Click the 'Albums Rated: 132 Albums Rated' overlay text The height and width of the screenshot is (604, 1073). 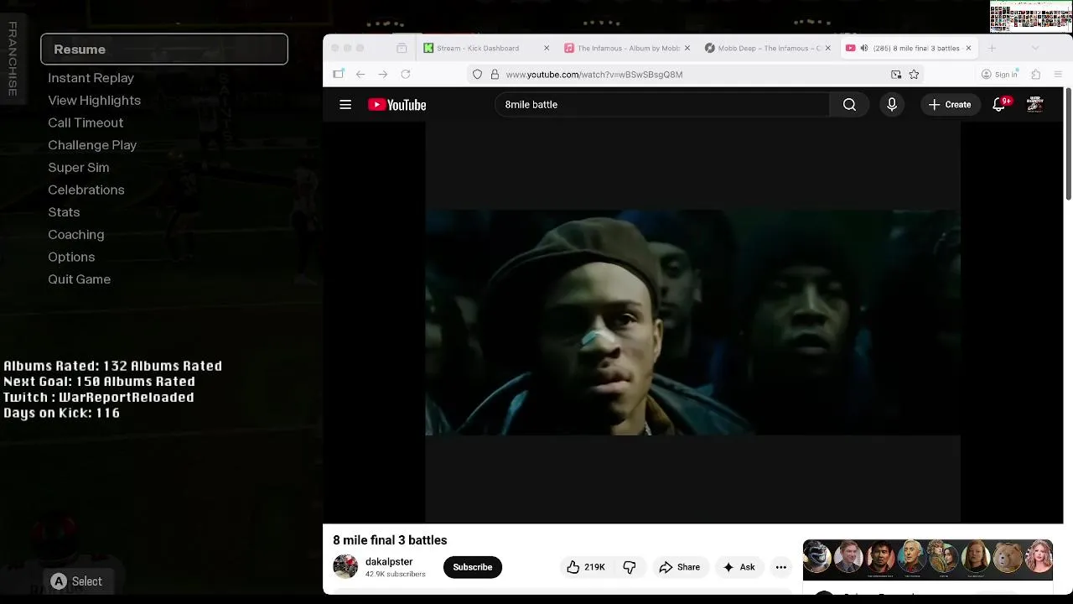112,367
